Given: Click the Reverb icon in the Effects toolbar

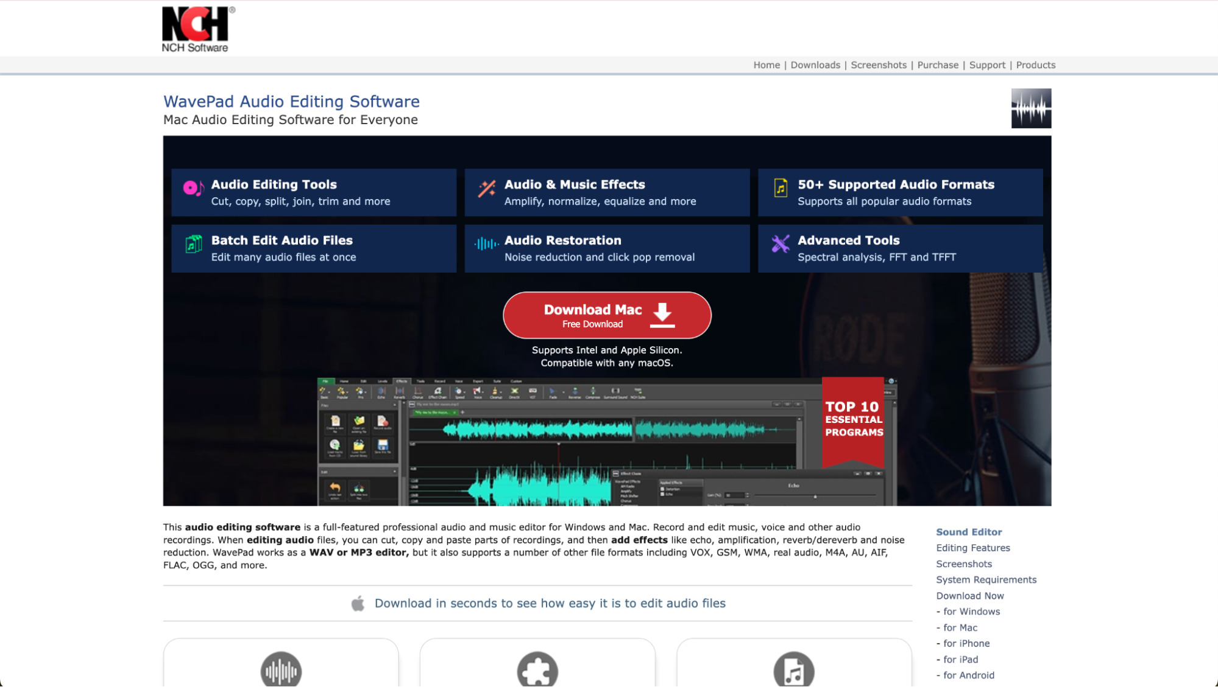Looking at the screenshot, I should 401,391.
